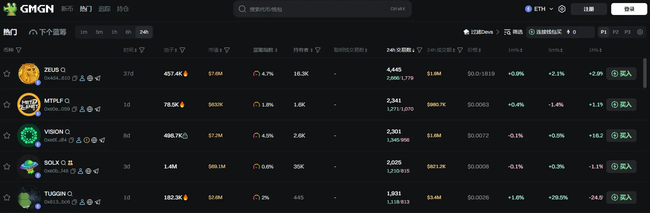Open the Telegram link for MTPLF
The image size is (650, 213).
98,109
